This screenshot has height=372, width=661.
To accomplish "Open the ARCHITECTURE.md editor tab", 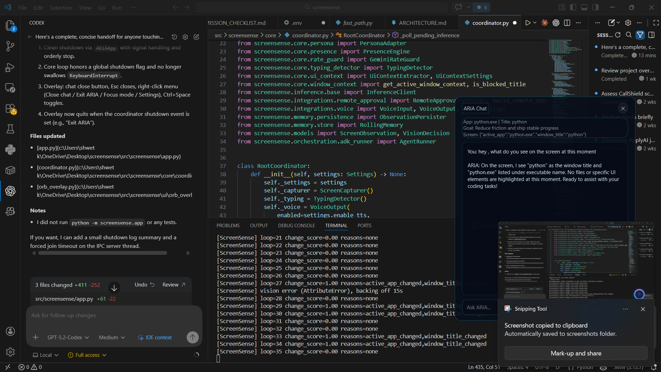I will click(422, 23).
